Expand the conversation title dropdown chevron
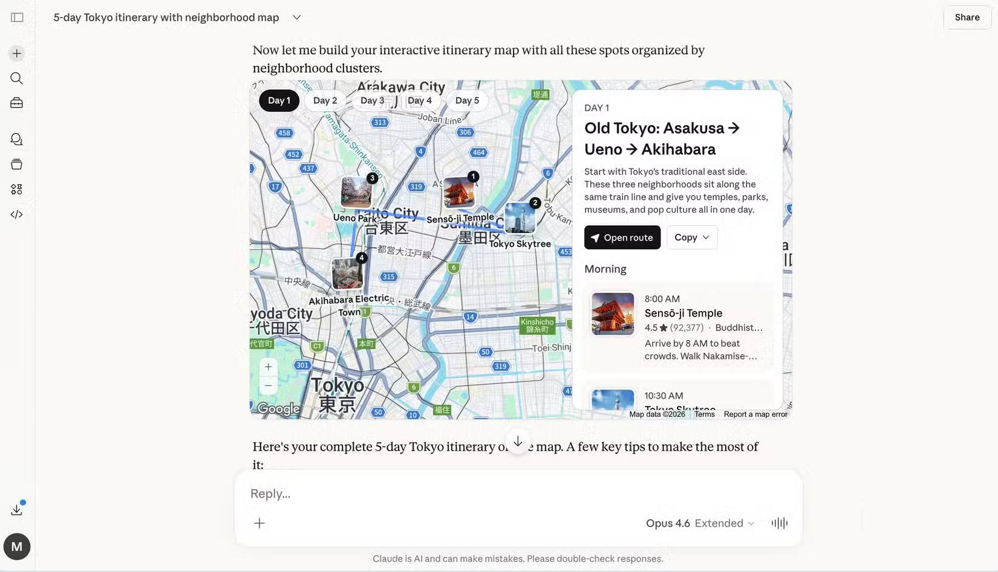Screen dimensions: 998x572 (x=297, y=18)
